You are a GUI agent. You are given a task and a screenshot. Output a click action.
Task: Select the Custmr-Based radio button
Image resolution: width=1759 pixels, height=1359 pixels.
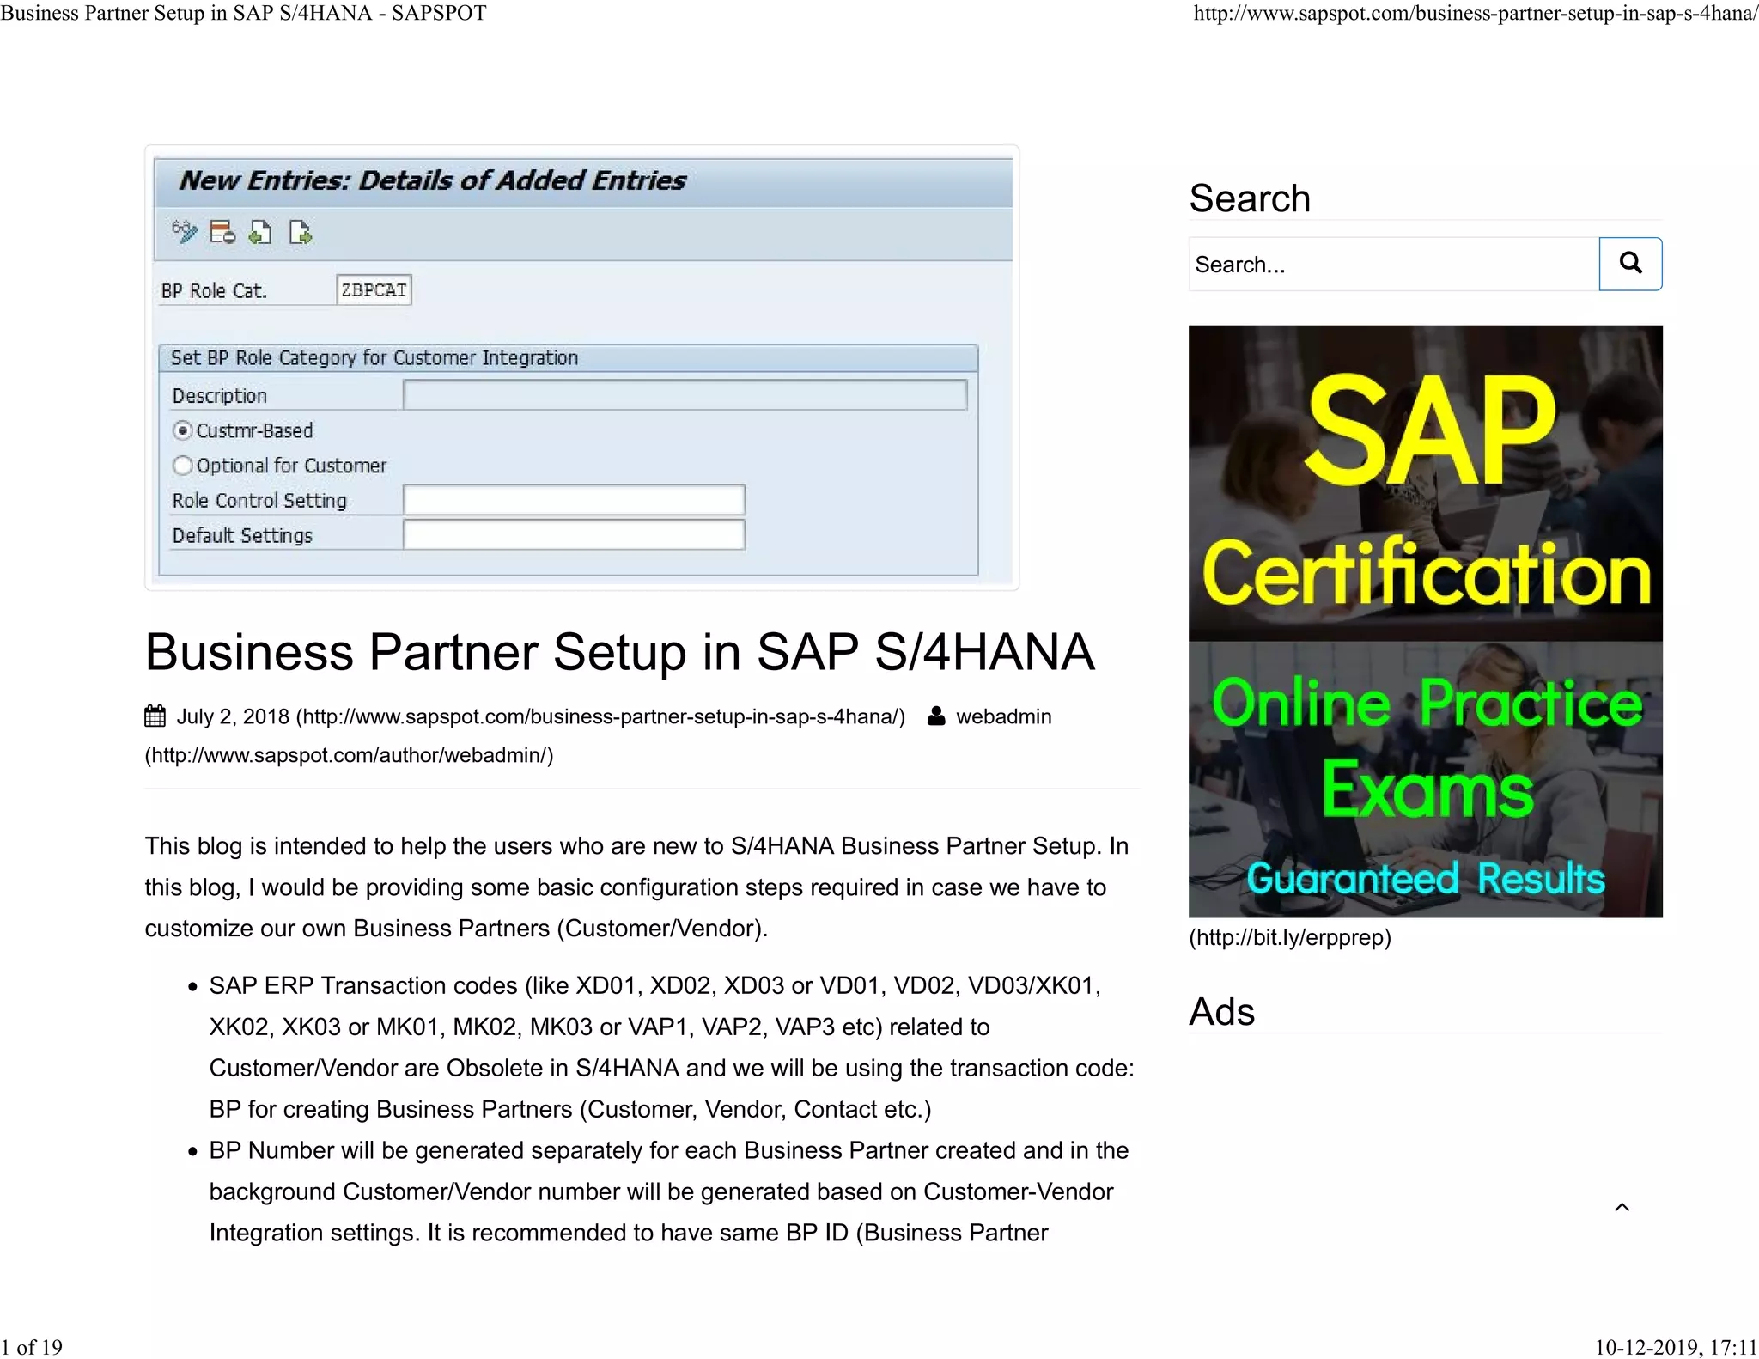pyautogui.click(x=182, y=430)
